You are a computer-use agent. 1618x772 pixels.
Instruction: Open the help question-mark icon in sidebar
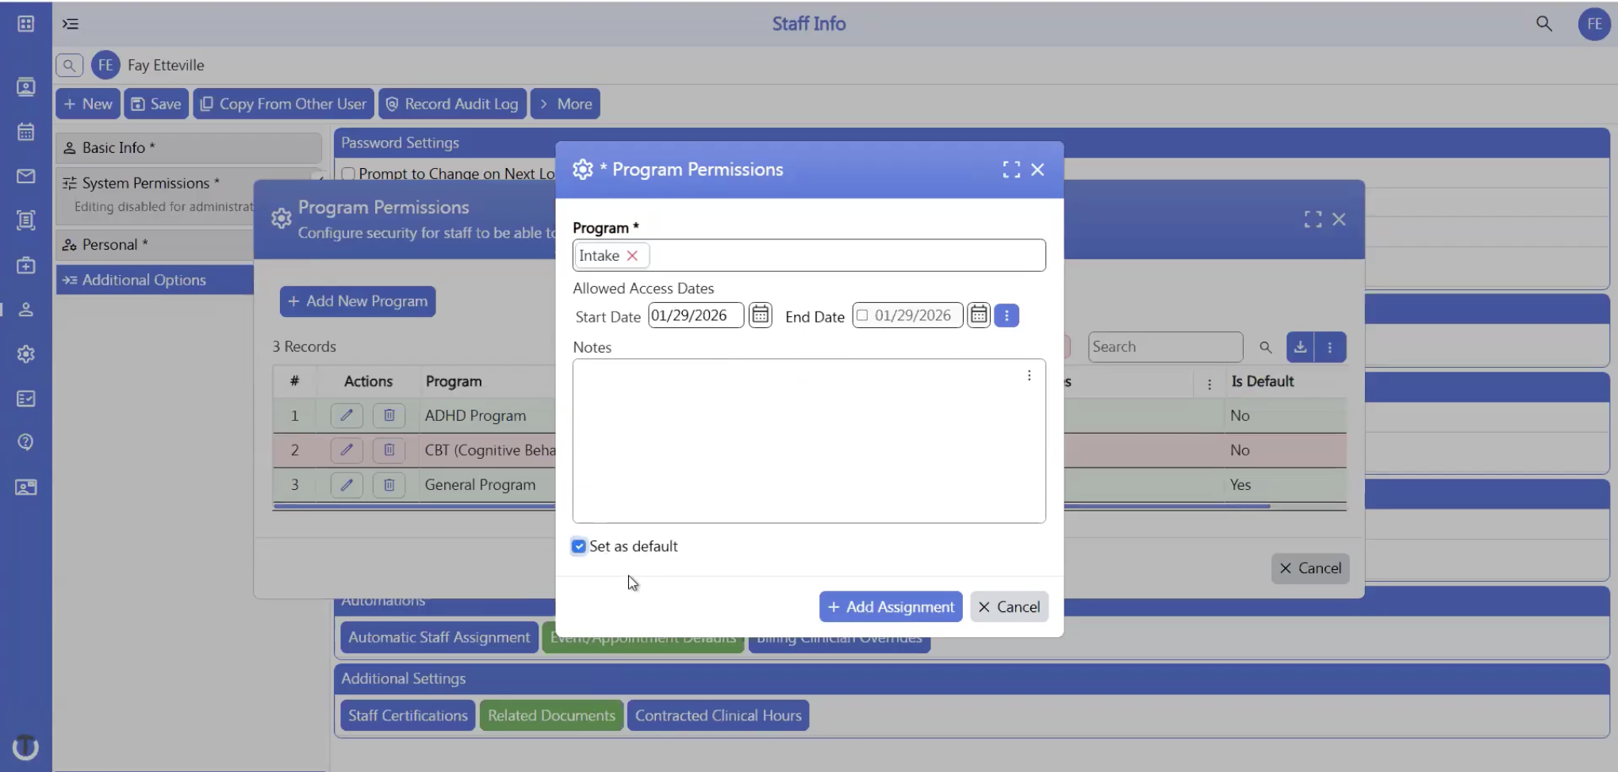pyautogui.click(x=26, y=441)
